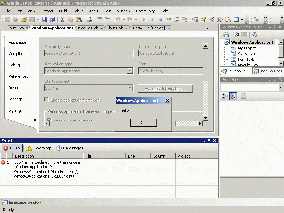Switch to the Module1.vb tab
This screenshot has height=213, width=284.
[x=88, y=28]
